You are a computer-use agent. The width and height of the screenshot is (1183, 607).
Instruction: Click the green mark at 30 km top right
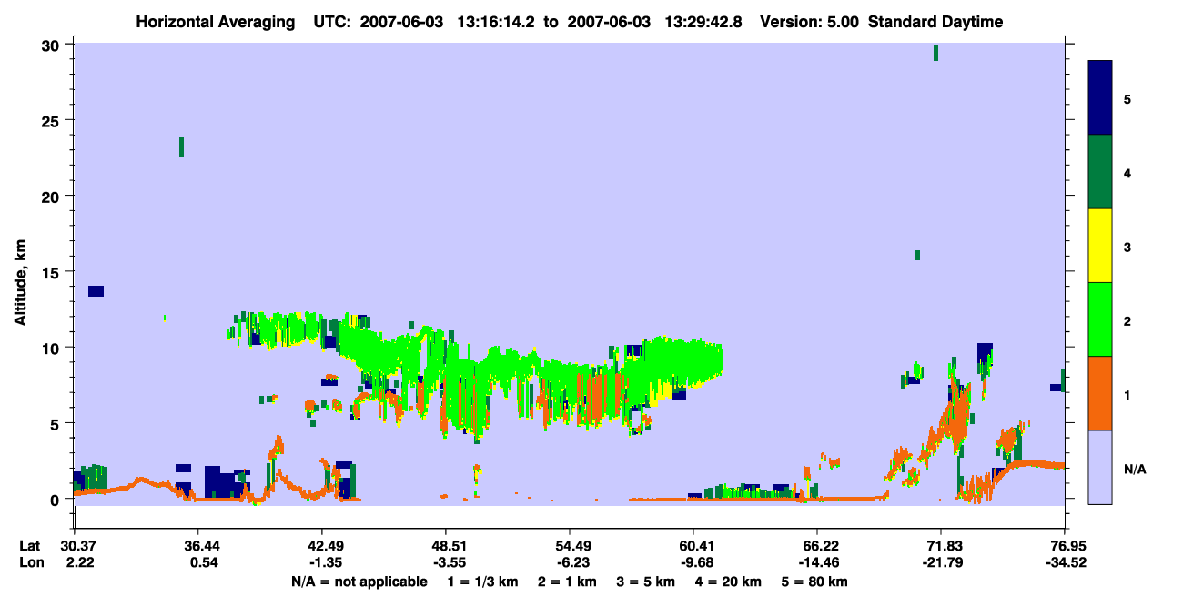coord(935,53)
